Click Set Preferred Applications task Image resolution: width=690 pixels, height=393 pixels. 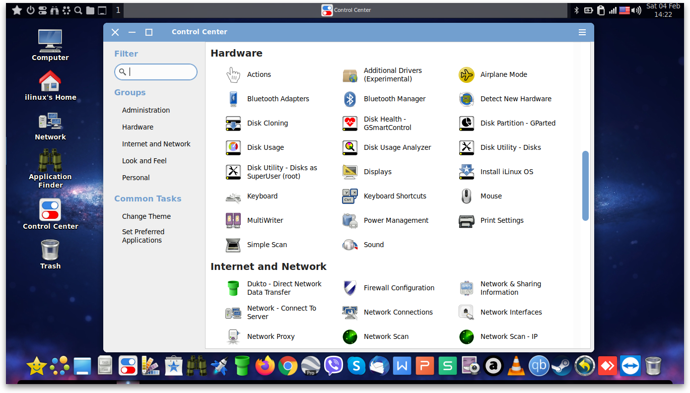(x=143, y=236)
